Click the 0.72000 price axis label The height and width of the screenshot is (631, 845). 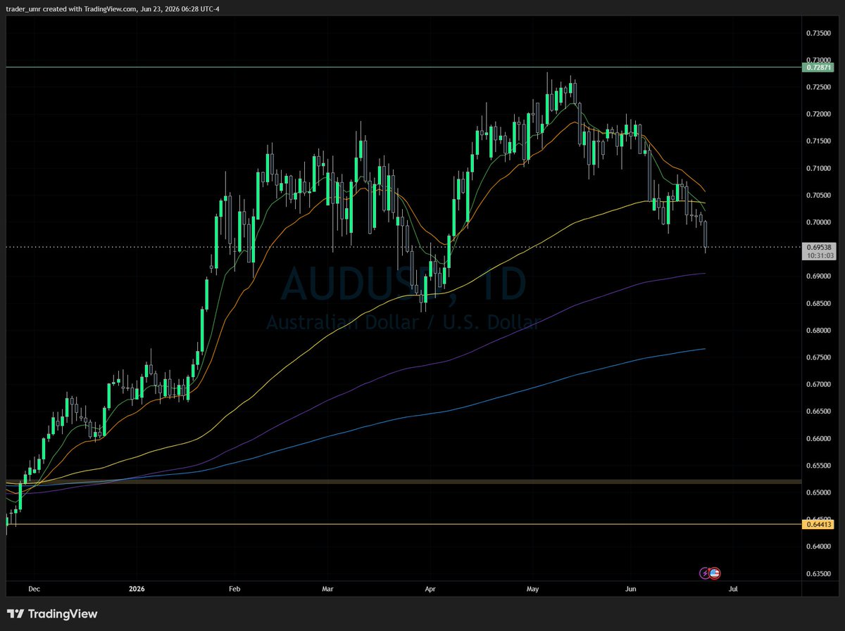[818, 114]
